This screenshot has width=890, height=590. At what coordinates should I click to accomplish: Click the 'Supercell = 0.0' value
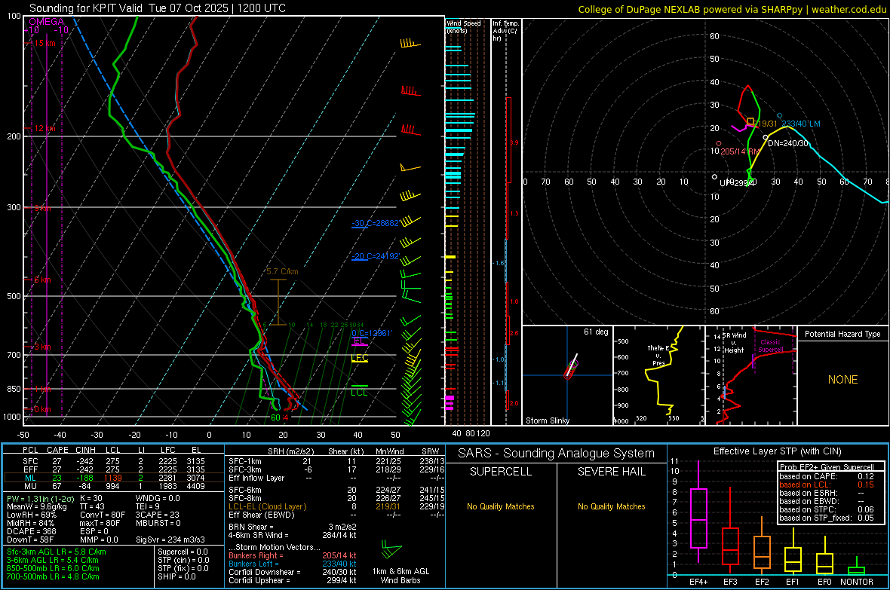[183, 552]
